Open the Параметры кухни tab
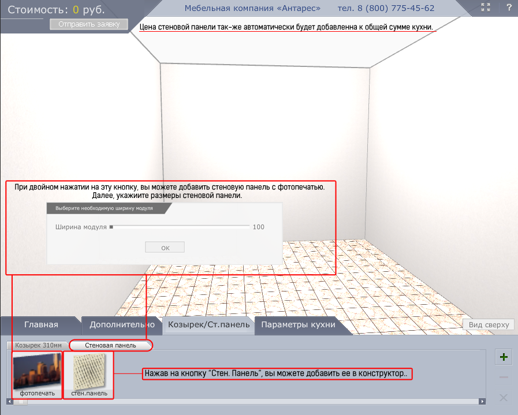Viewport: 518px width, 415px height. click(x=298, y=325)
